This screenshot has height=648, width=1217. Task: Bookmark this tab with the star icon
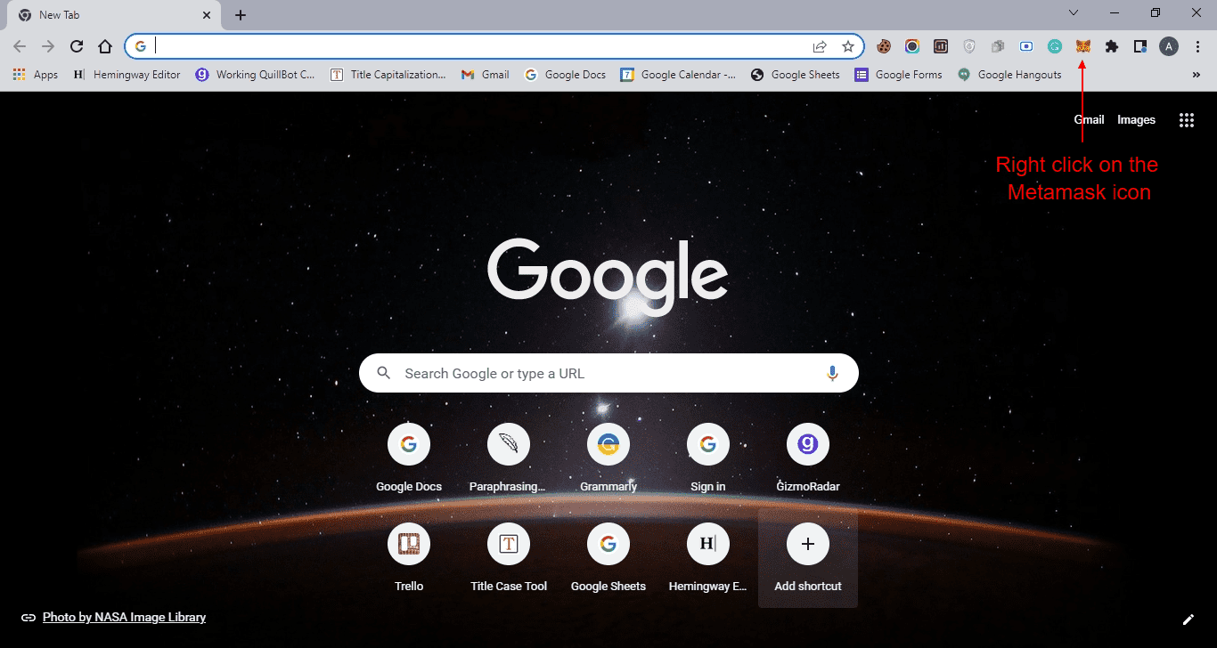point(848,46)
